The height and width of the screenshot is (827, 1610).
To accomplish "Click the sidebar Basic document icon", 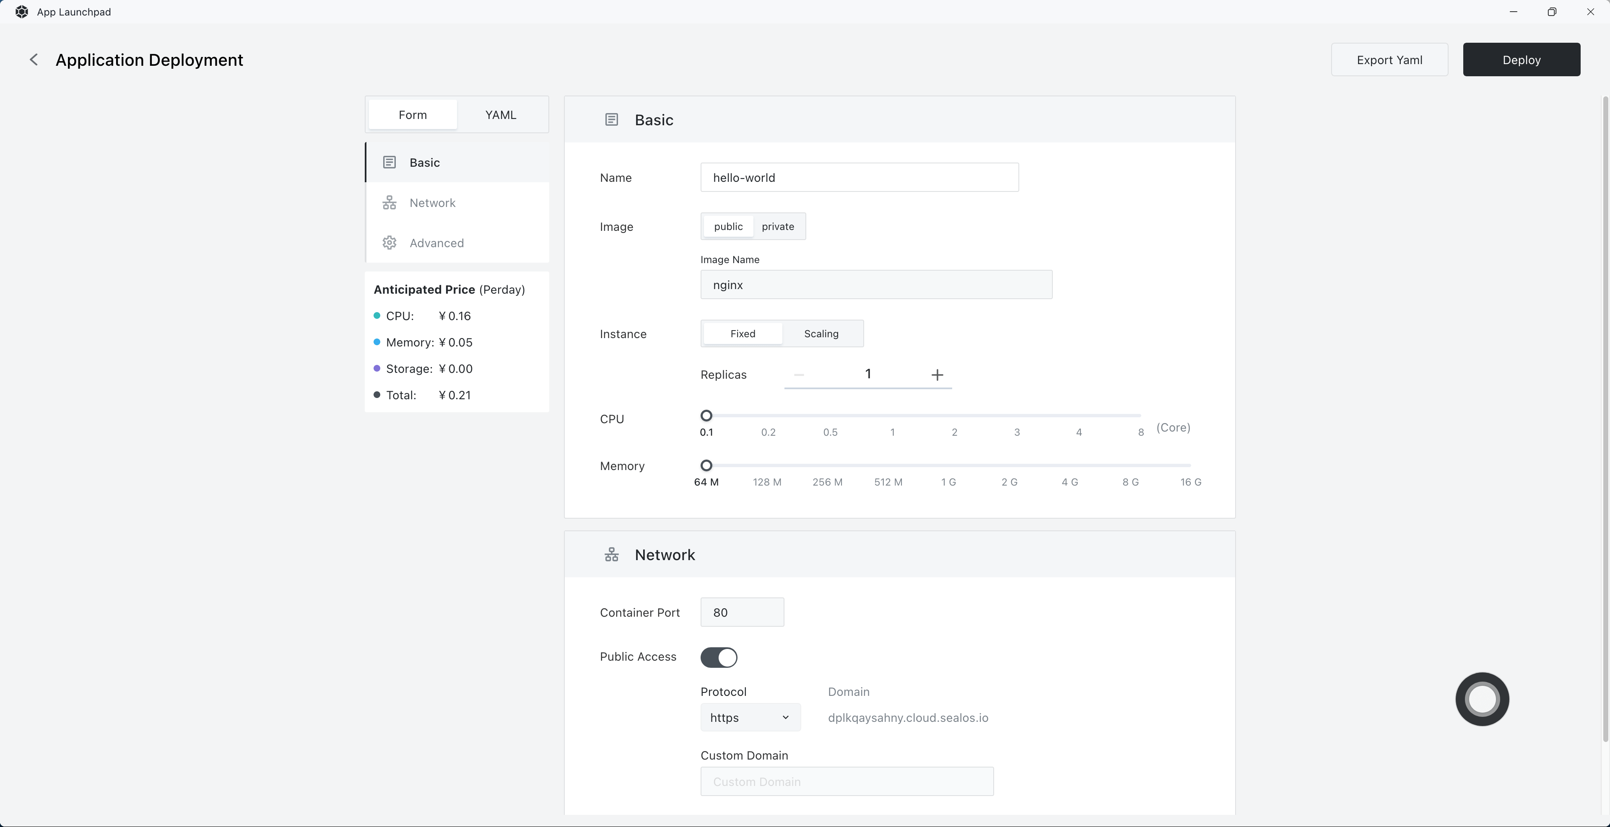I will click(x=390, y=163).
